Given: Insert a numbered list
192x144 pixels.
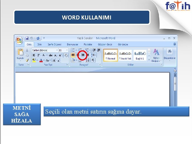Looking at the screenshot, I should [80, 50].
